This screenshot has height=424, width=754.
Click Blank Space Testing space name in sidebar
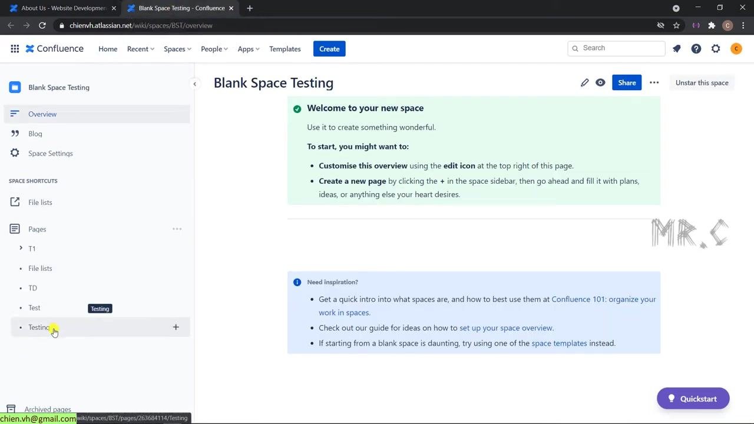pyautogui.click(x=59, y=87)
